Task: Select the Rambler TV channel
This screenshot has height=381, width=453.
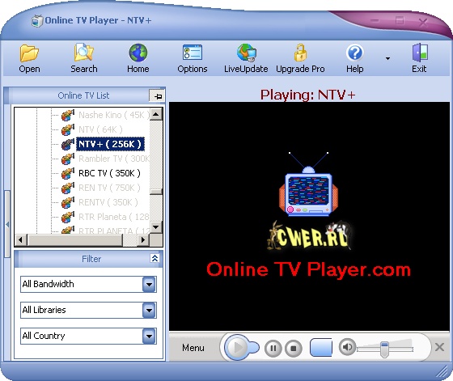Action: pos(114,159)
